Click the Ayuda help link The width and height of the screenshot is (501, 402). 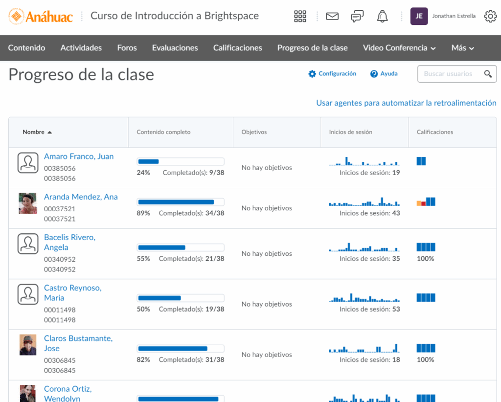pyautogui.click(x=384, y=74)
